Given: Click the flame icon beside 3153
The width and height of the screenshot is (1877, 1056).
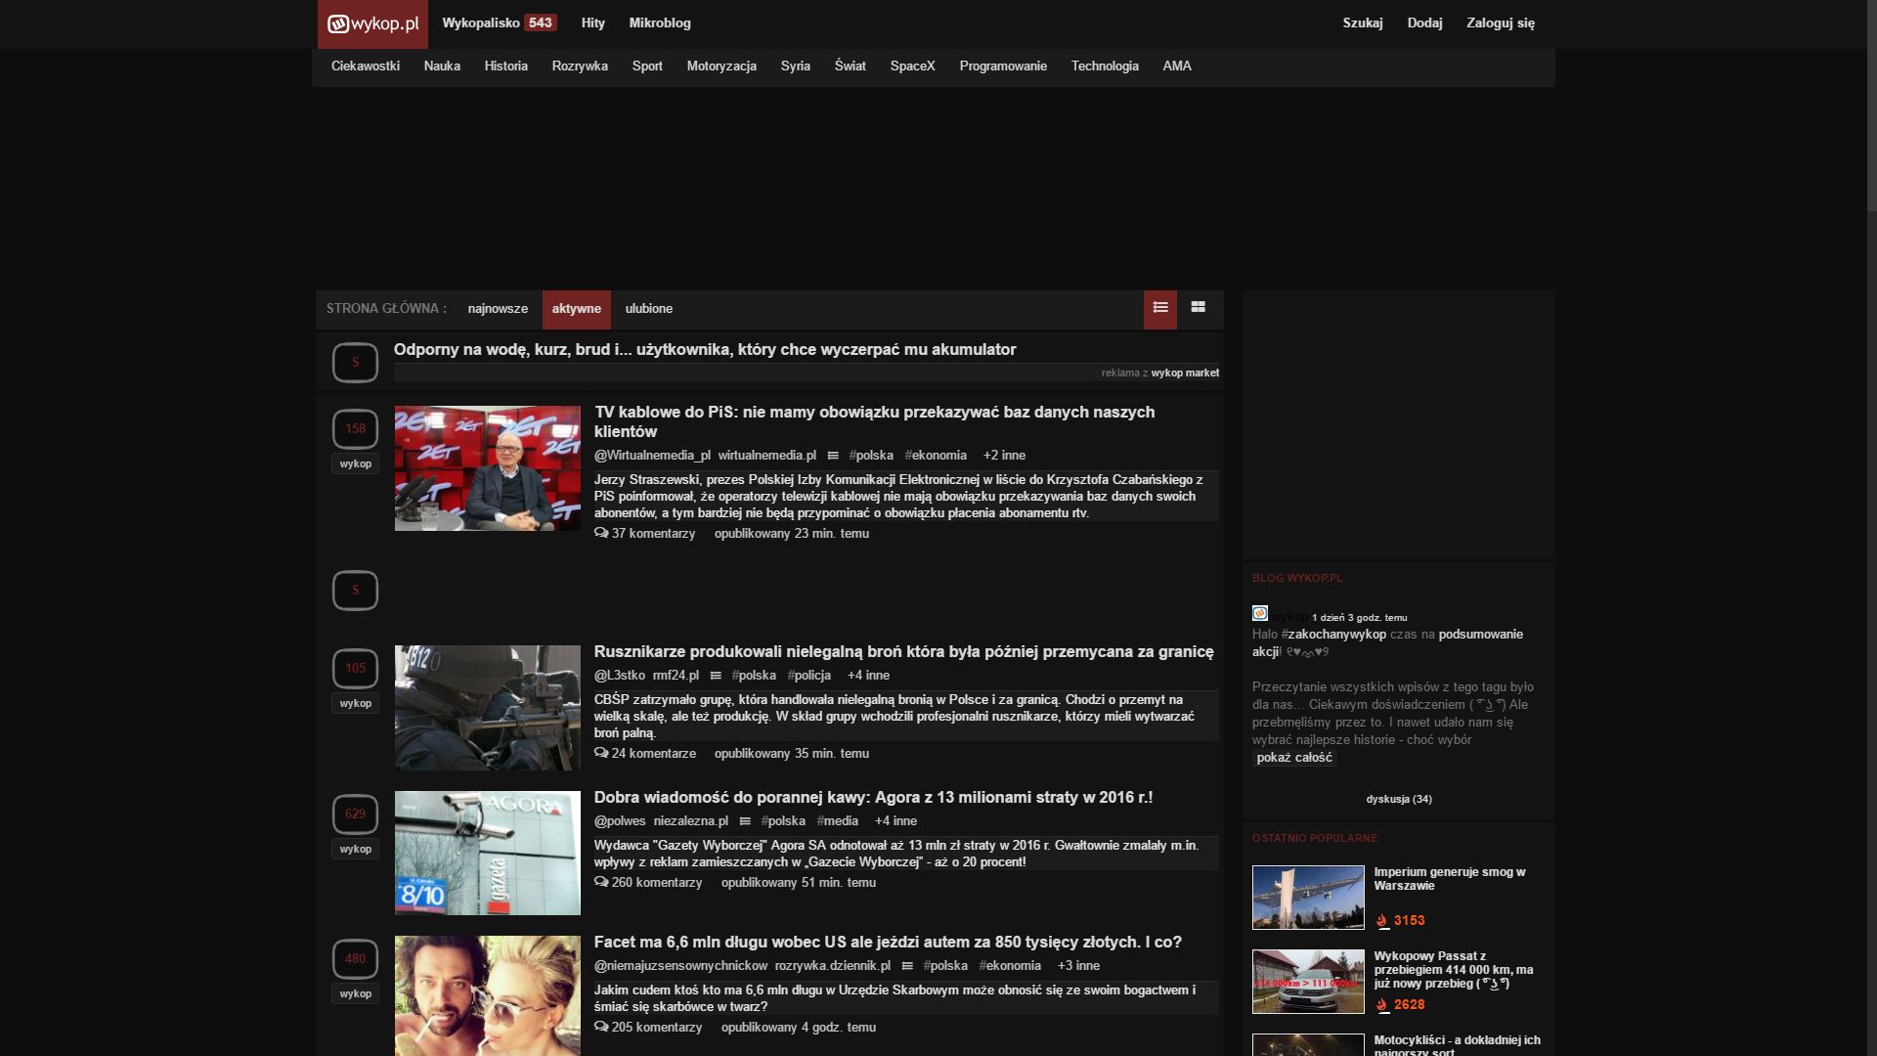Looking at the screenshot, I should coord(1381,921).
